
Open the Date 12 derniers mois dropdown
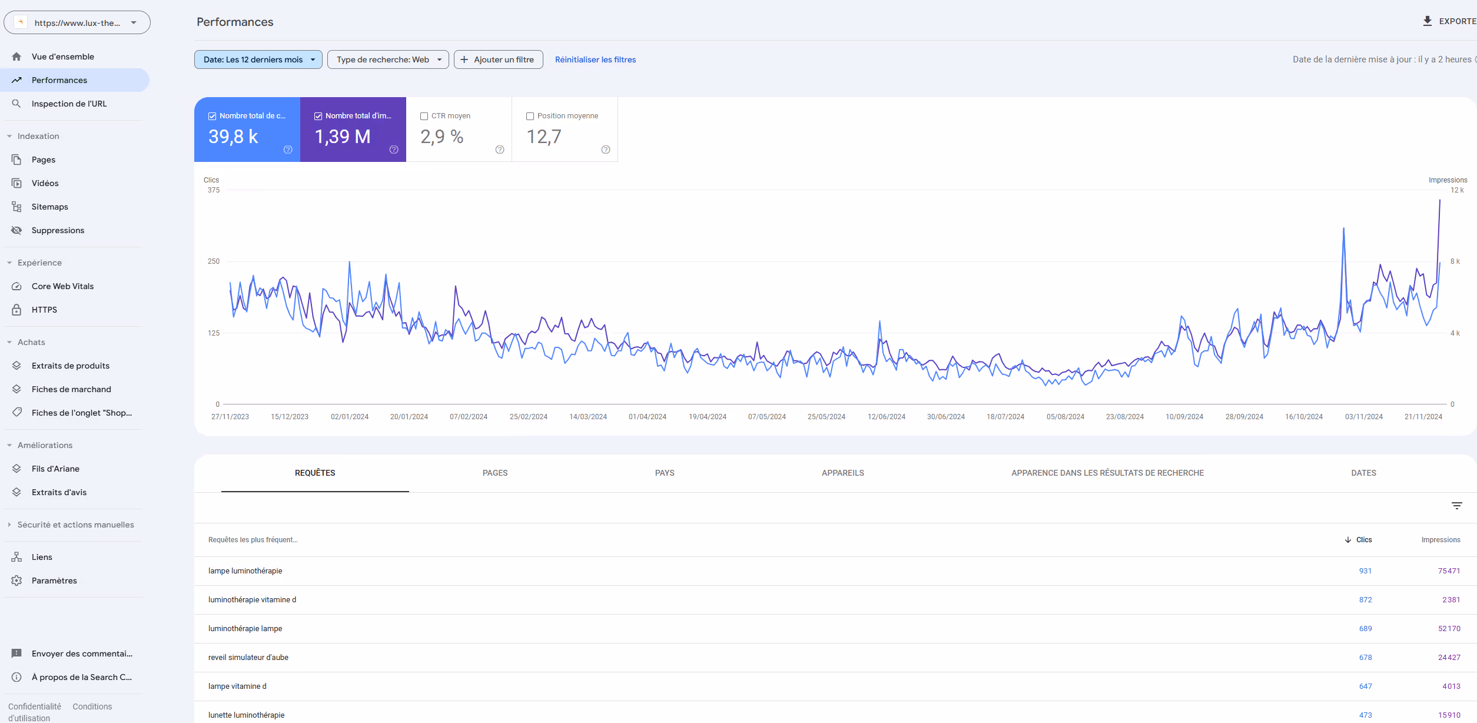[x=258, y=59]
